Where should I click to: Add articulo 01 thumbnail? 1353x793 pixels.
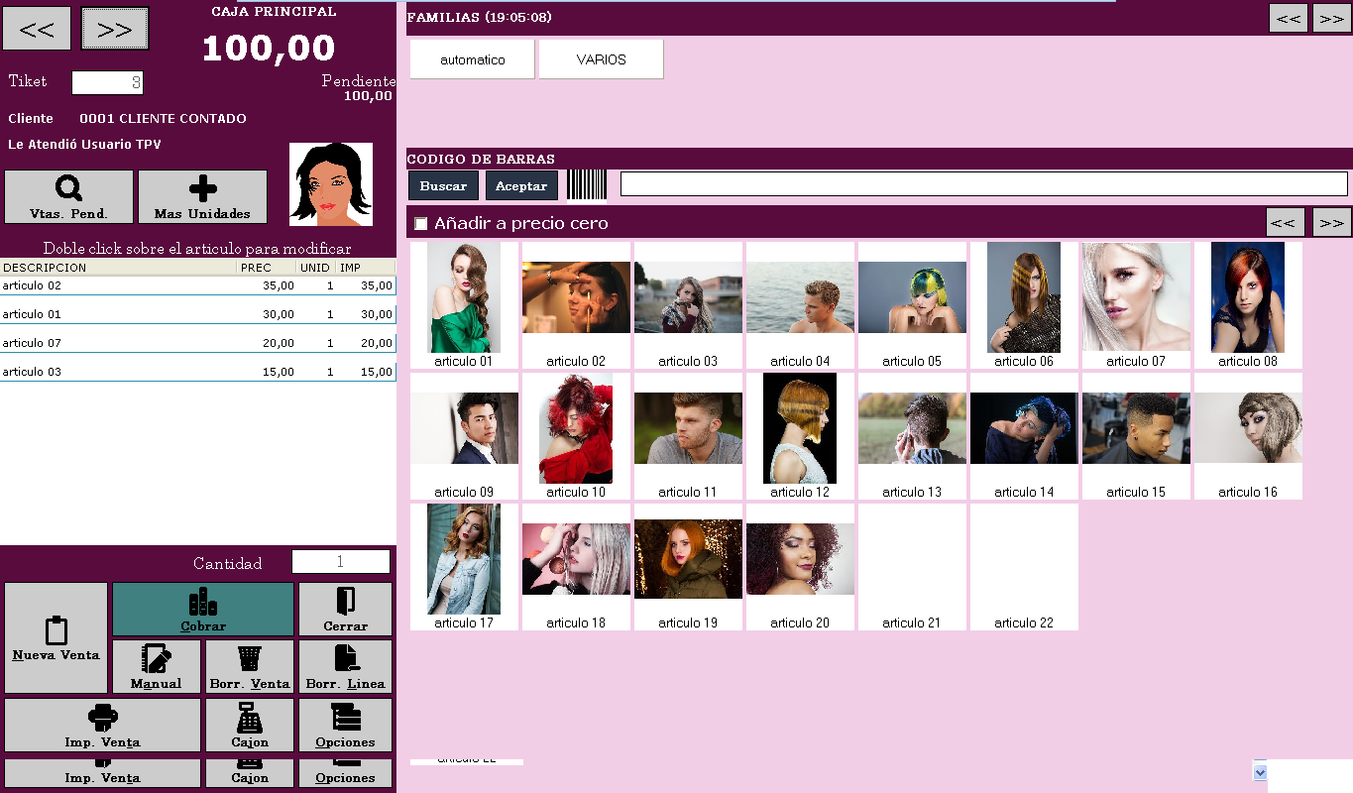(x=464, y=305)
